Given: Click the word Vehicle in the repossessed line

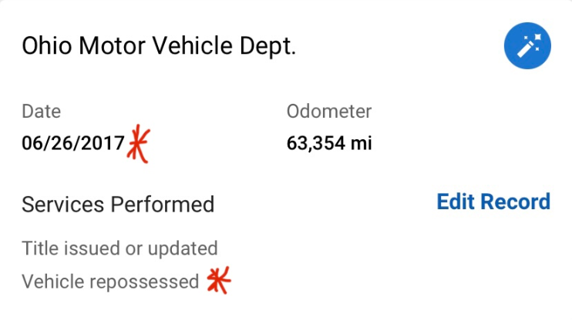Looking at the screenshot, I should pyautogui.click(x=53, y=282).
